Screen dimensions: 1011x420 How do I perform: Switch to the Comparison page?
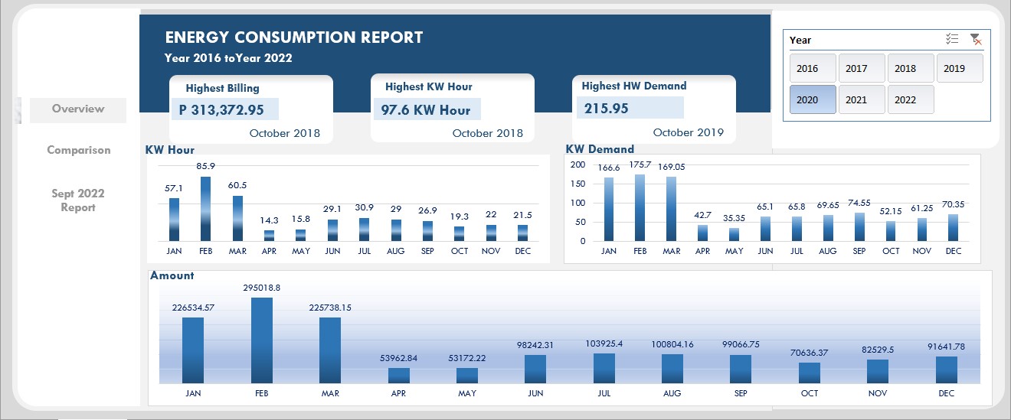pos(78,151)
